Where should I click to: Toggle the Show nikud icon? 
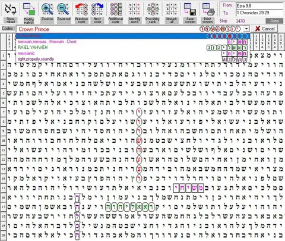(x=10, y=10)
